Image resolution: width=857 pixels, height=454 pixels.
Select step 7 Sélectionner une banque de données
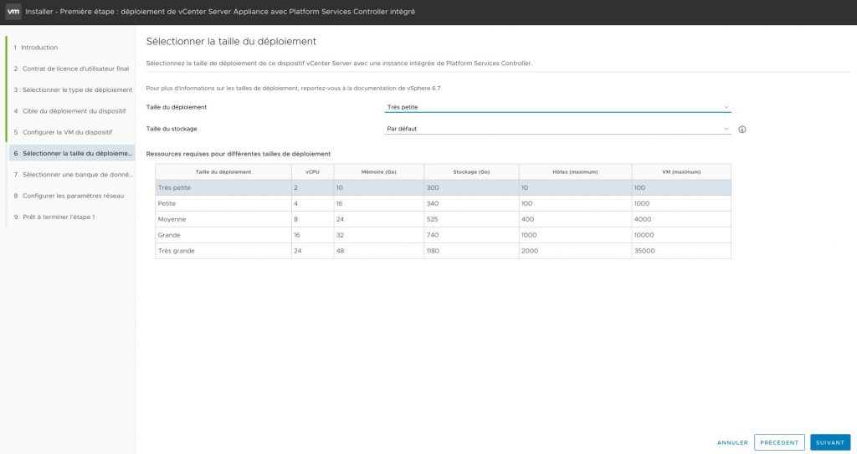coord(74,175)
